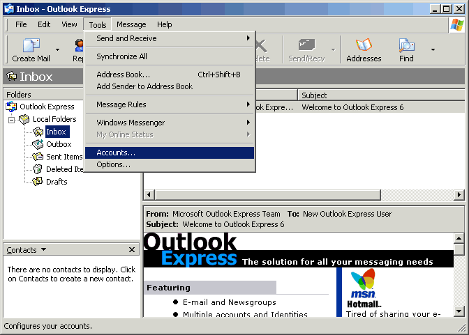469x335 pixels.
Task: Close the Tools menu via its title
Action: (98, 25)
